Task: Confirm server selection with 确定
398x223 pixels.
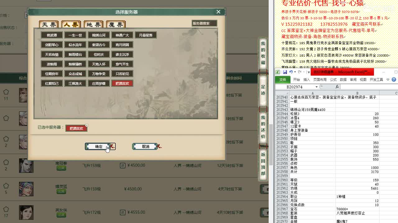Action: click(99, 147)
